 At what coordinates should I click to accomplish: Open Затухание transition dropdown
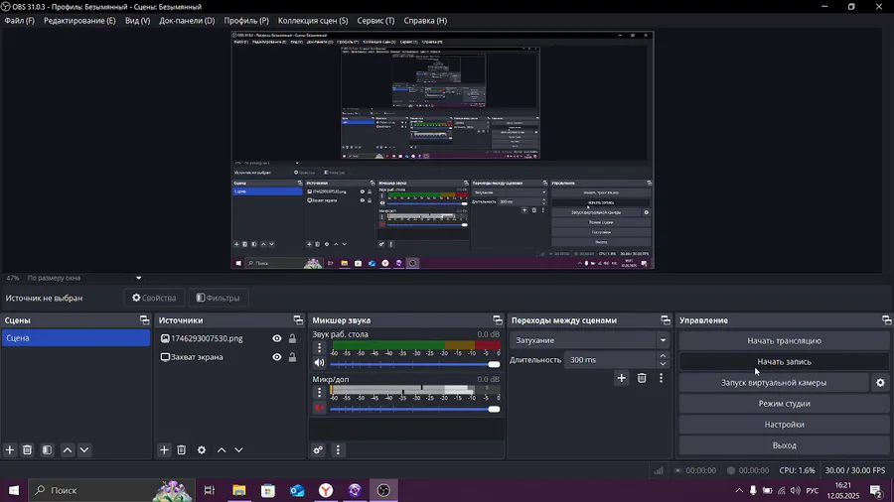point(589,340)
